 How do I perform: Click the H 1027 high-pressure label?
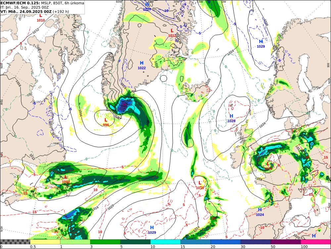147,7
